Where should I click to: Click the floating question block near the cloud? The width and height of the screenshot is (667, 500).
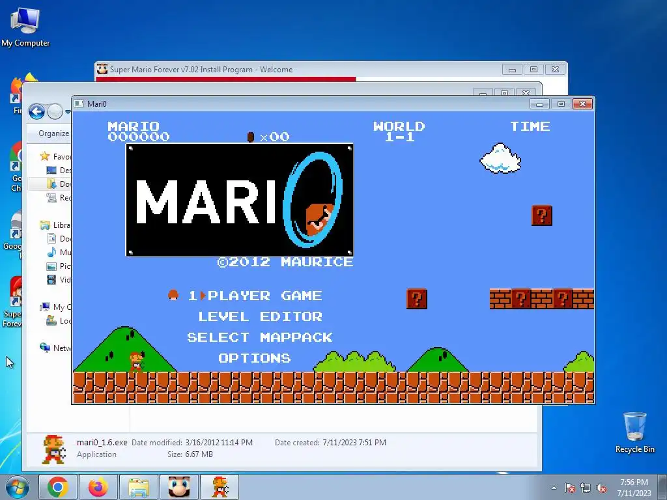click(541, 215)
